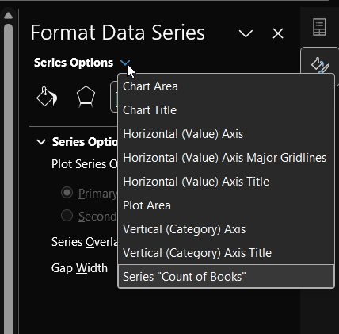
Task: Click the sidebar paint format icon
Action: coord(320,65)
